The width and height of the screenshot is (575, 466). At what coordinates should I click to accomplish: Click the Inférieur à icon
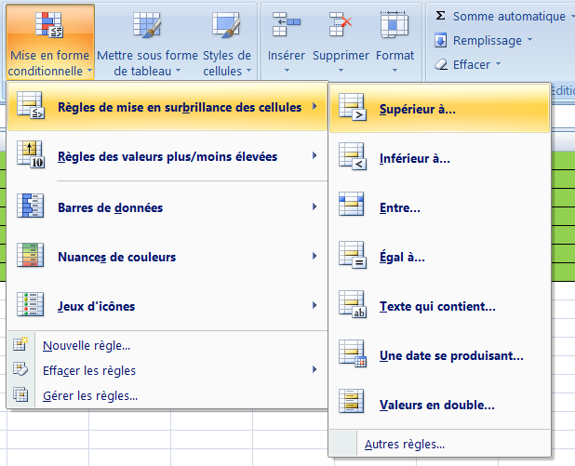coord(353,156)
